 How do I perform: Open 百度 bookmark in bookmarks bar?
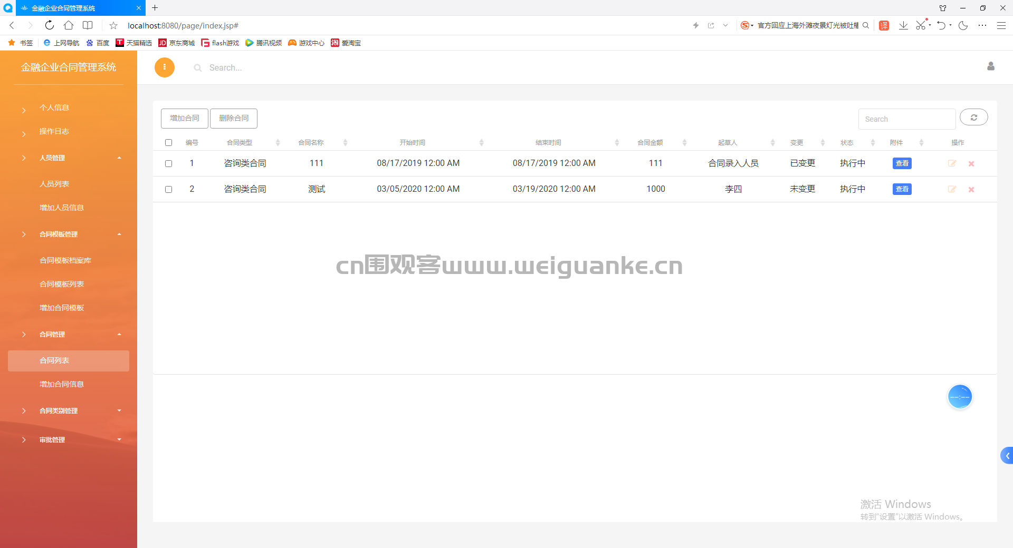[x=98, y=43]
